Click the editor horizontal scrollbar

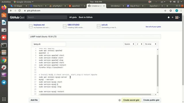pyautogui.click(x=95, y=94)
